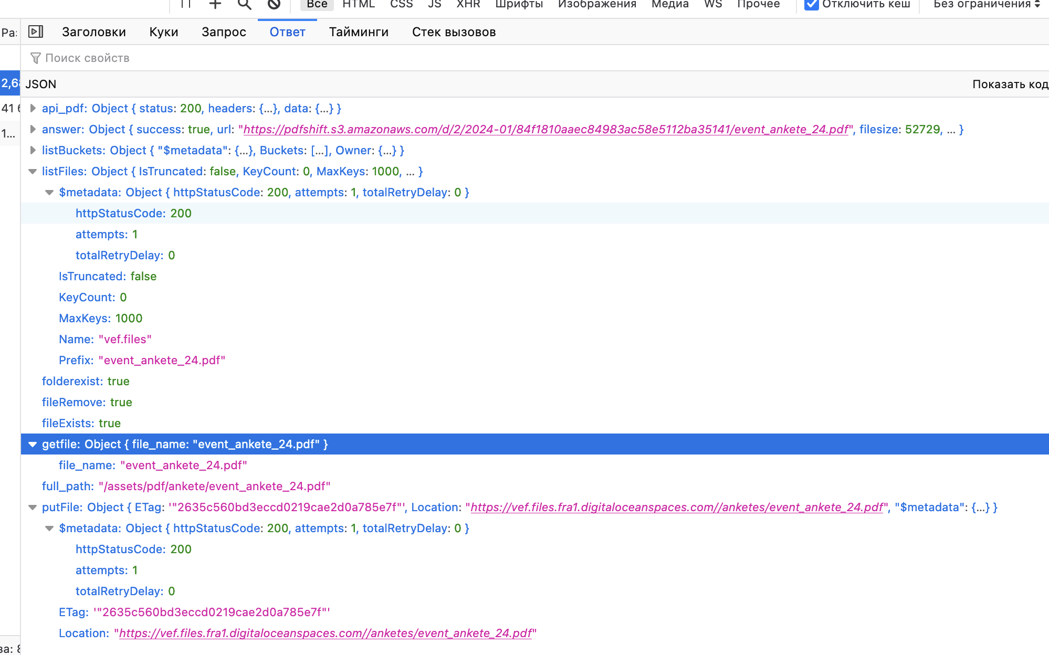Screen dimensions: 1049x655
Task: Disable the 'Отключить кеш' checkbox
Action: tap(812, 4)
